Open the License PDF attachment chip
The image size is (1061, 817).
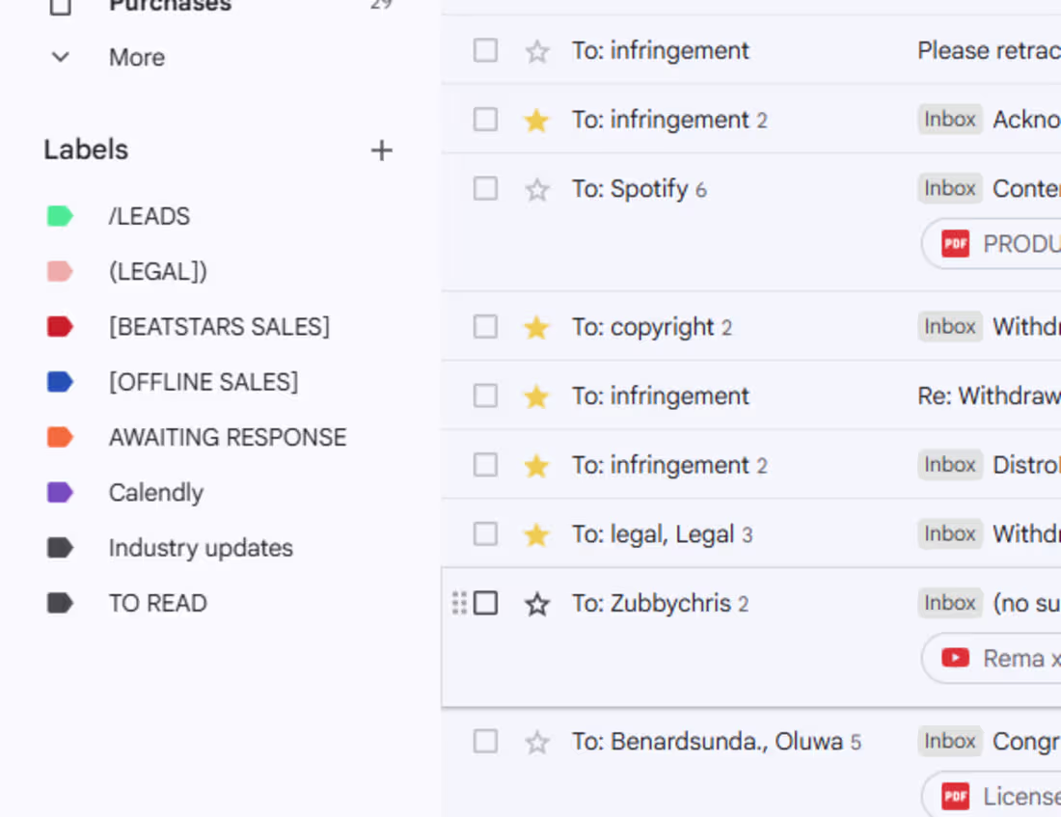pos(992,796)
